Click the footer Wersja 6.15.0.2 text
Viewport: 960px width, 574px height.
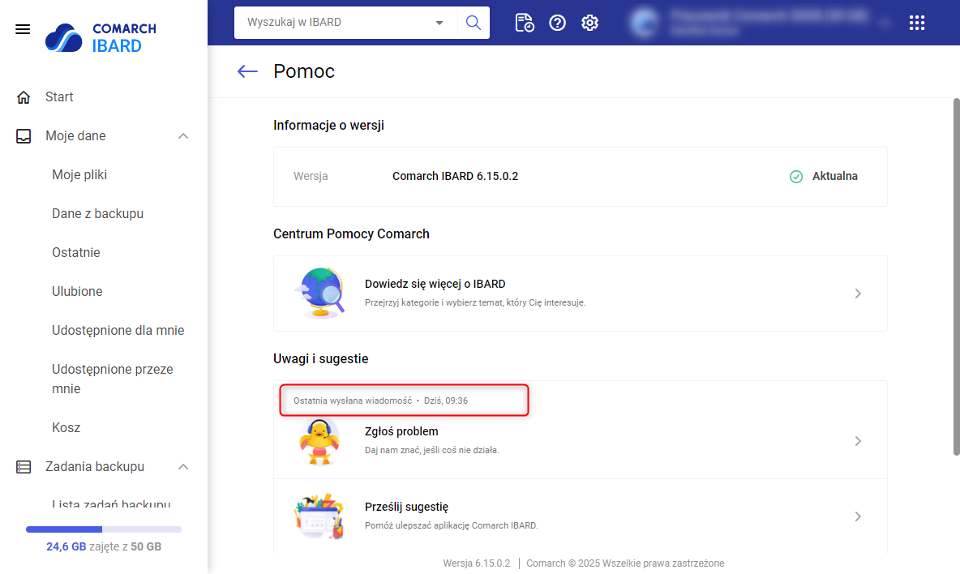point(476,563)
